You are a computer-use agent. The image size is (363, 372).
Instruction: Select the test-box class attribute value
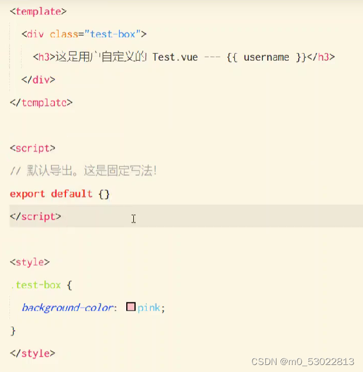113,34
